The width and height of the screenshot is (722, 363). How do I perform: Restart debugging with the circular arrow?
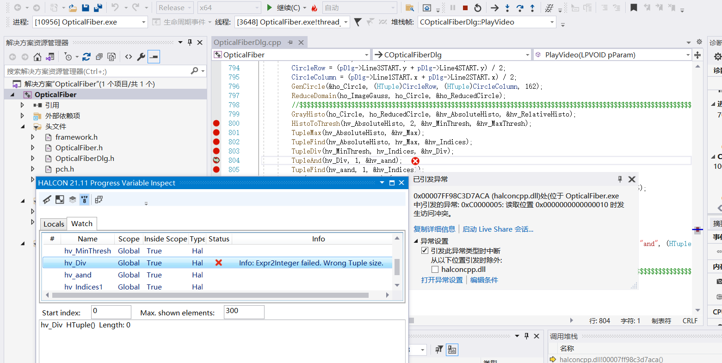478,8
